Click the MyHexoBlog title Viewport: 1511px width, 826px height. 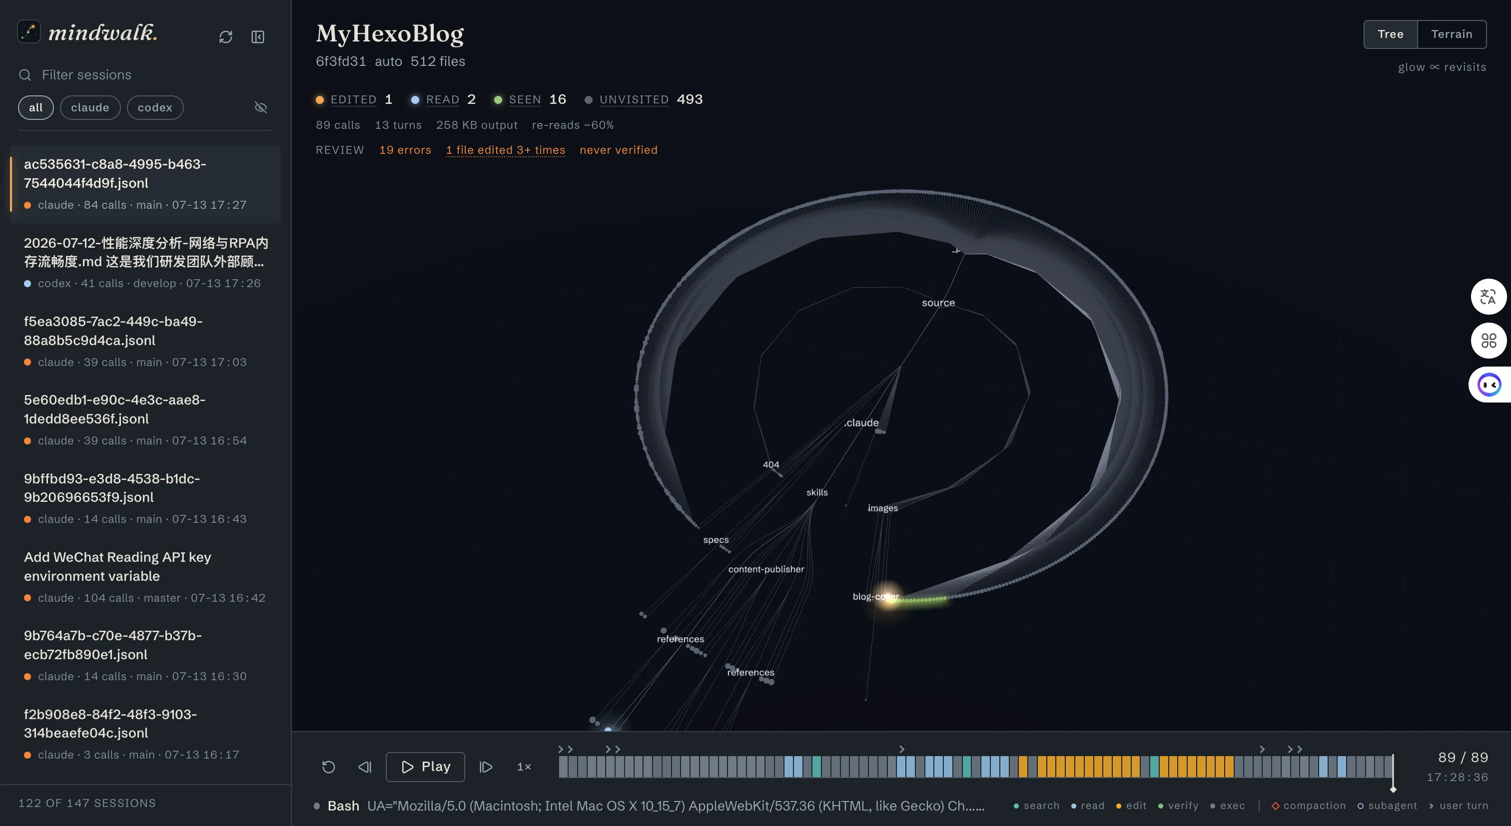click(389, 33)
